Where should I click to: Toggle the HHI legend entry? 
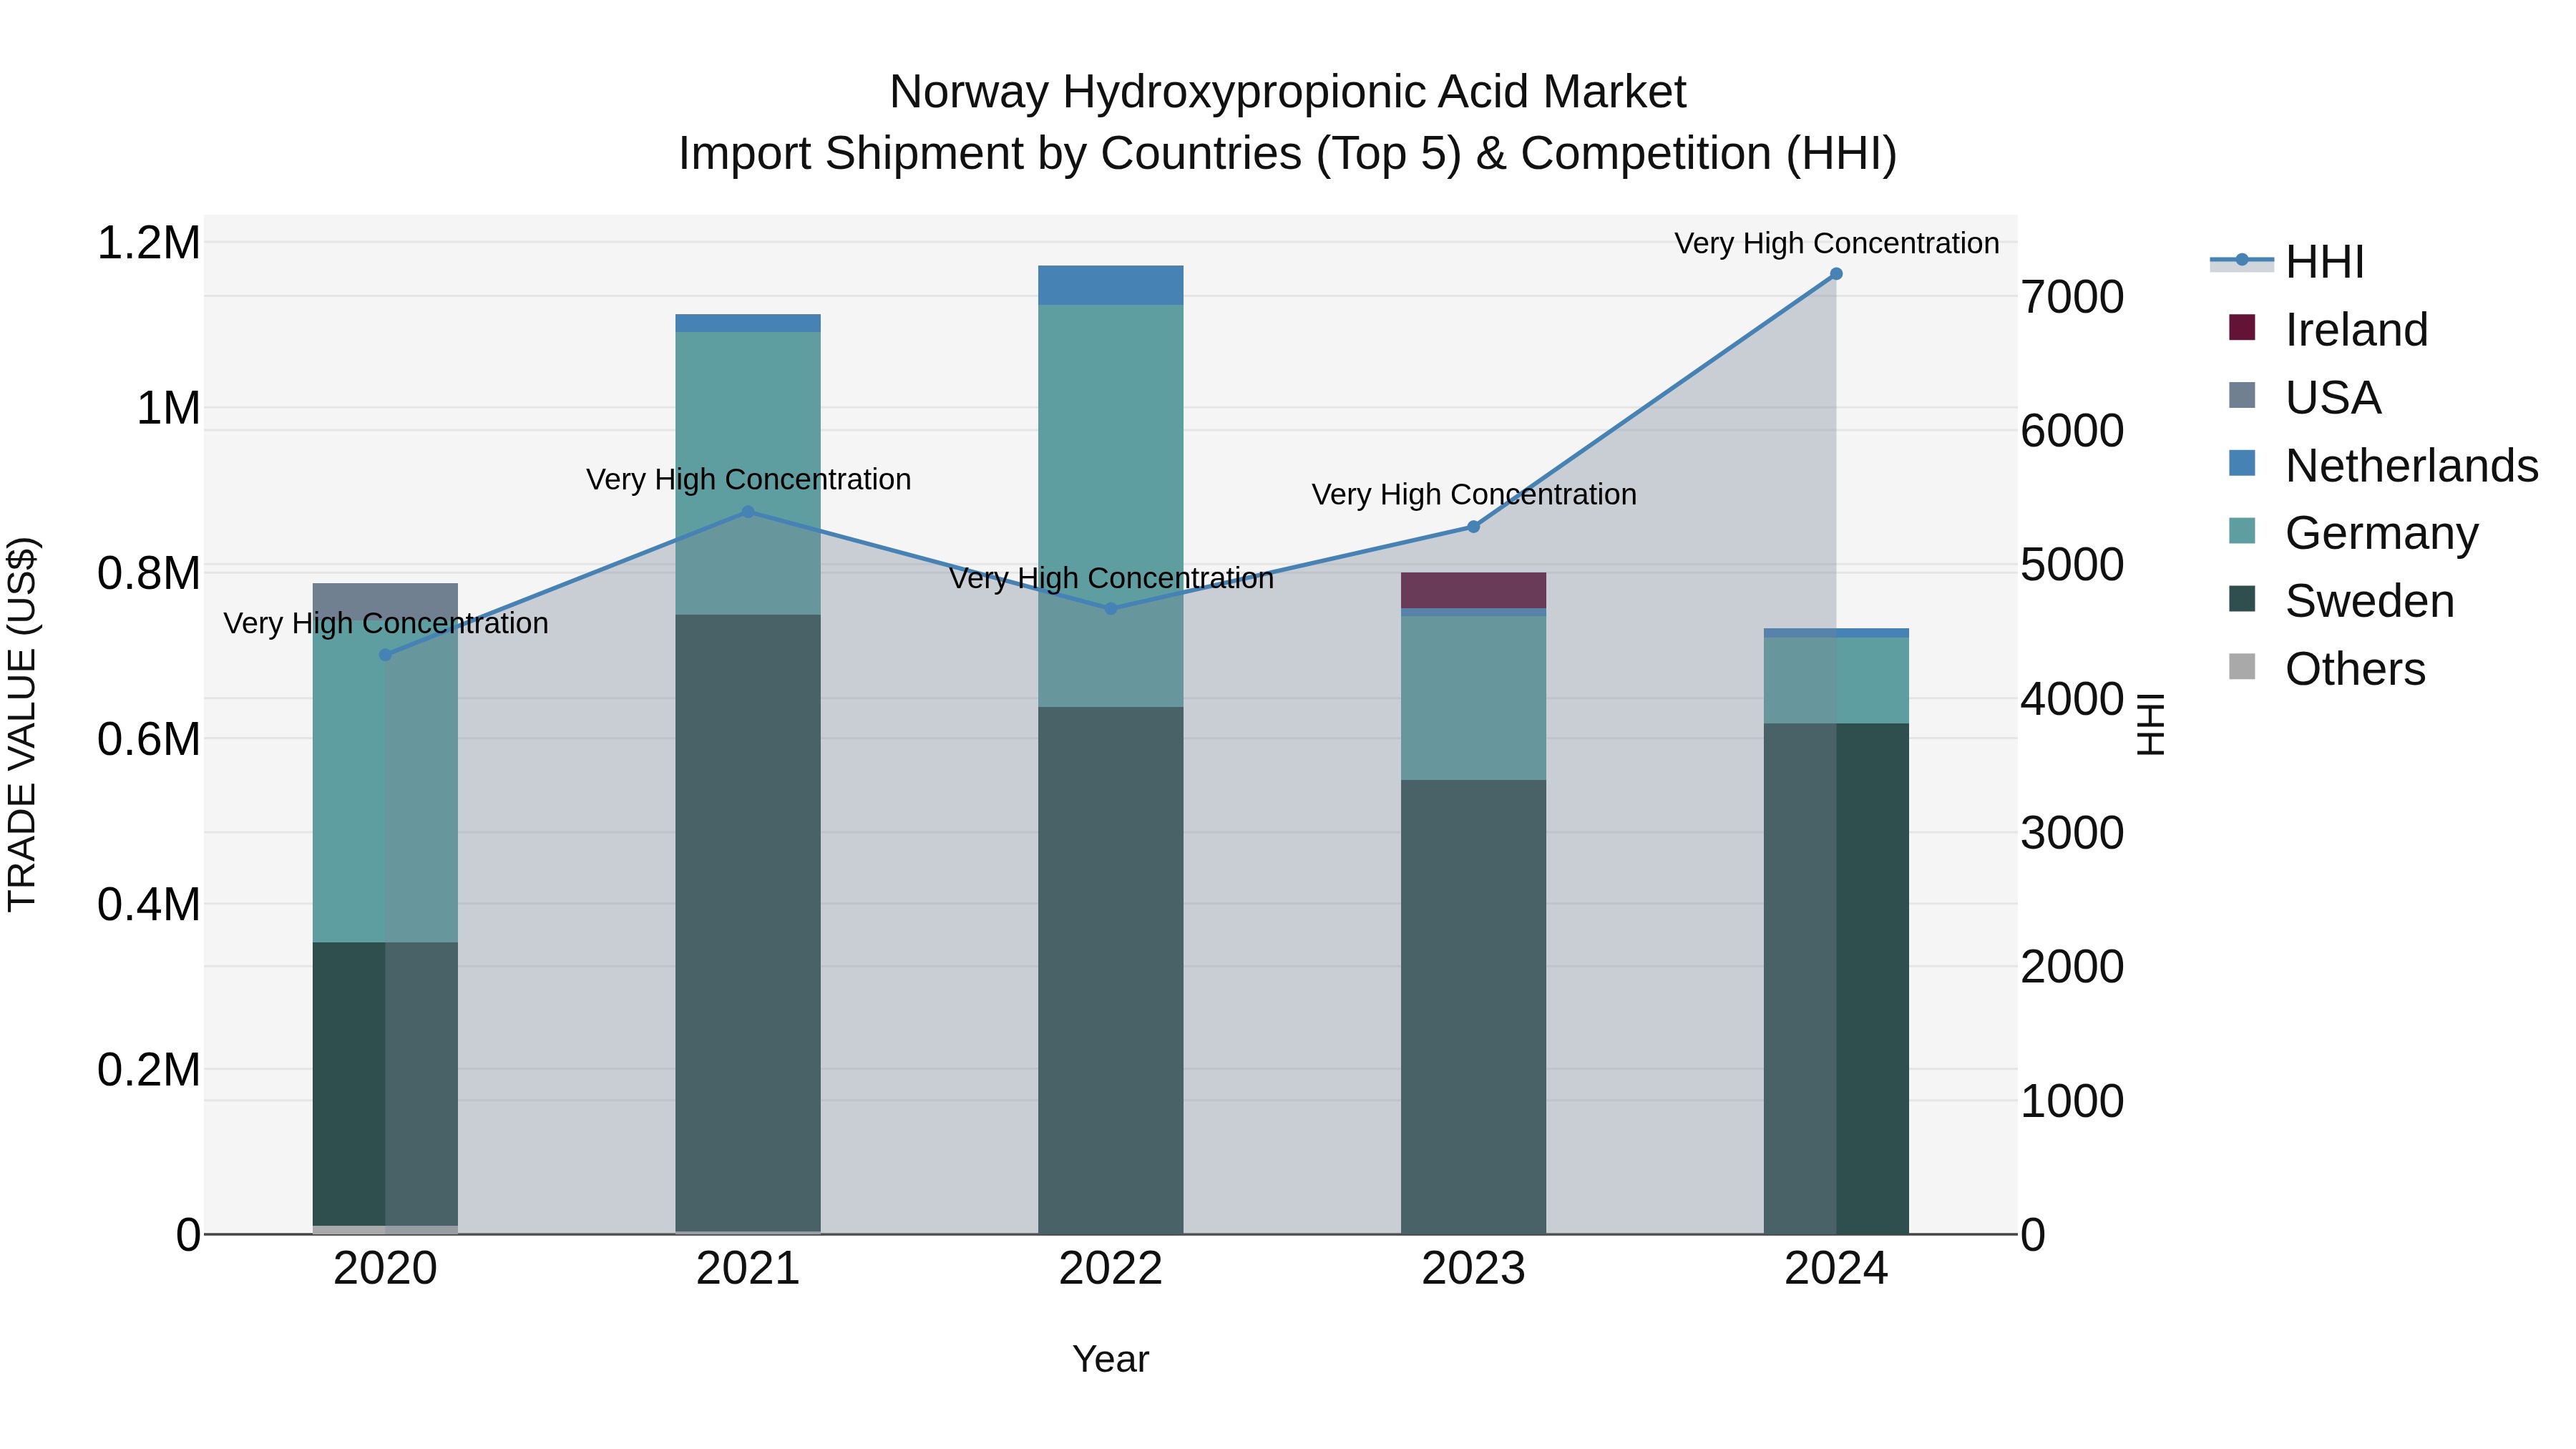click(2288, 262)
